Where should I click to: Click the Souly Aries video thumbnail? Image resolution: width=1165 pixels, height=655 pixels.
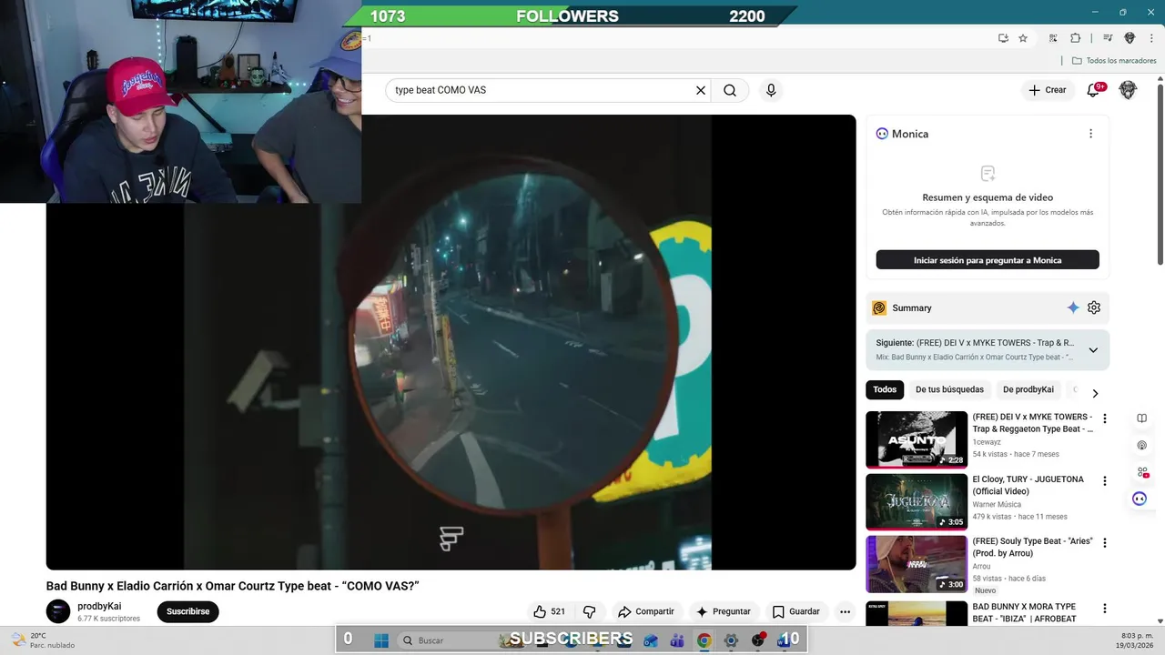click(x=917, y=564)
